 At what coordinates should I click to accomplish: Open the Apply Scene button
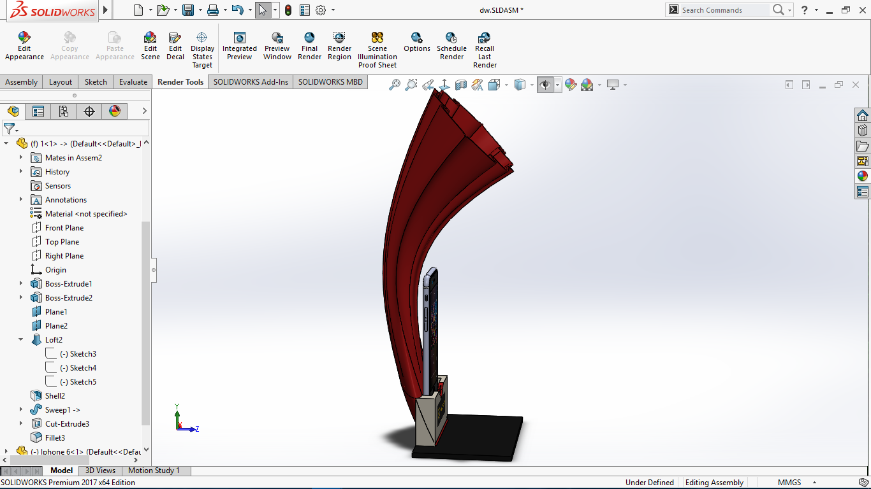(x=587, y=85)
